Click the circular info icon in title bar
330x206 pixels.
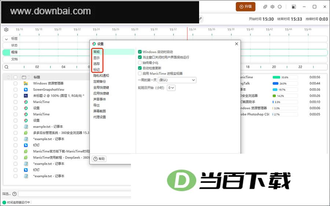(x=280, y=7)
